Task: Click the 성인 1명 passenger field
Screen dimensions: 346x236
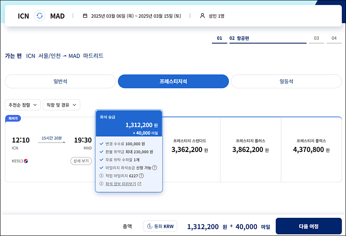Action: click(217, 16)
